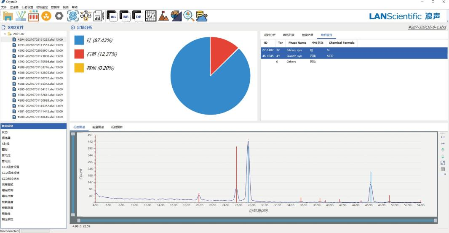Click the fingerprint phase identification icon
This screenshot has width=449, height=233.
[x=73, y=16]
